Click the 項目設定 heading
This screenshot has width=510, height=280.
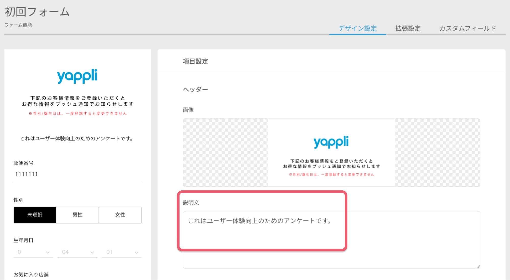point(195,61)
